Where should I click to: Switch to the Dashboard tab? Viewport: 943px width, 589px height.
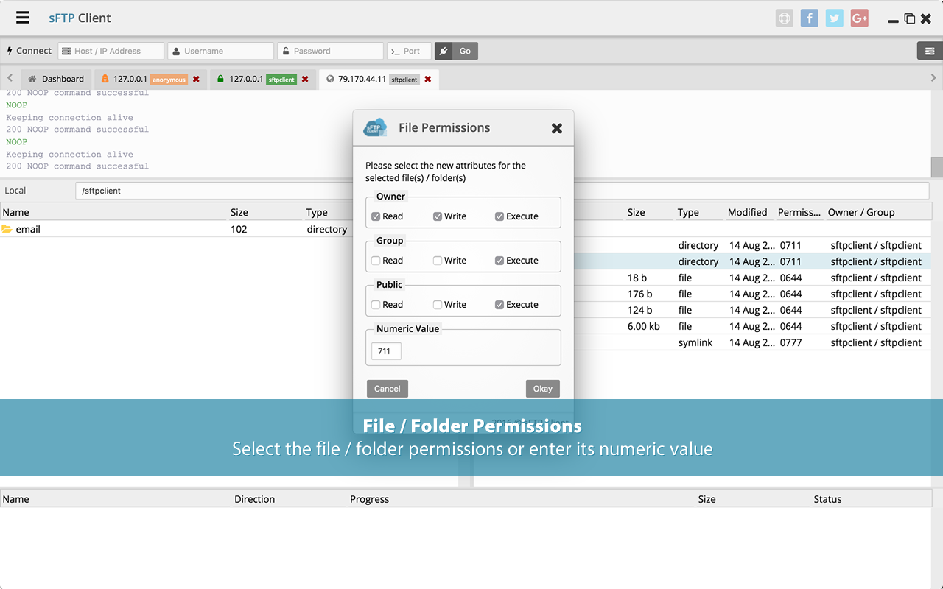(x=63, y=78)
